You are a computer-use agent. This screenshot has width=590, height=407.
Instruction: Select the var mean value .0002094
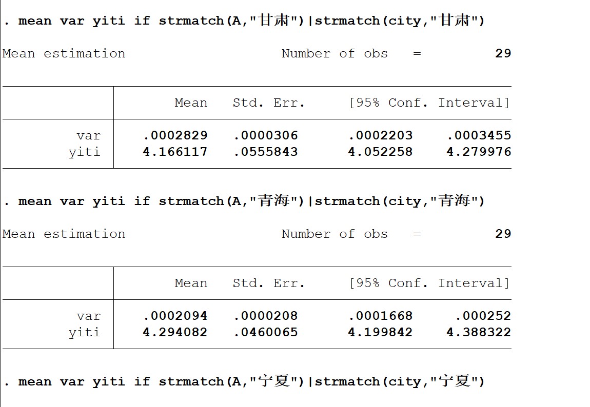coord(175,316)
